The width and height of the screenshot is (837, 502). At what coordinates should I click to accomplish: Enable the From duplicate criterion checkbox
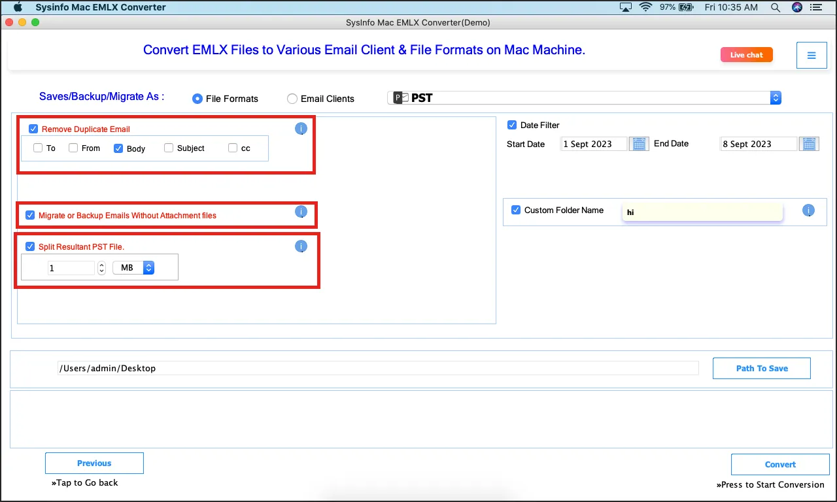pos(73,148)
